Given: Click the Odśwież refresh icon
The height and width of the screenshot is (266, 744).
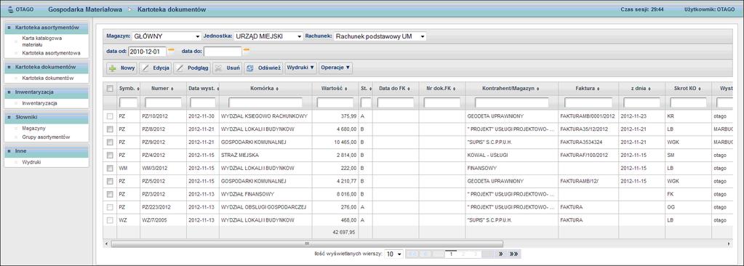Looking at the screenshot, I should click(x=250, y=68).
